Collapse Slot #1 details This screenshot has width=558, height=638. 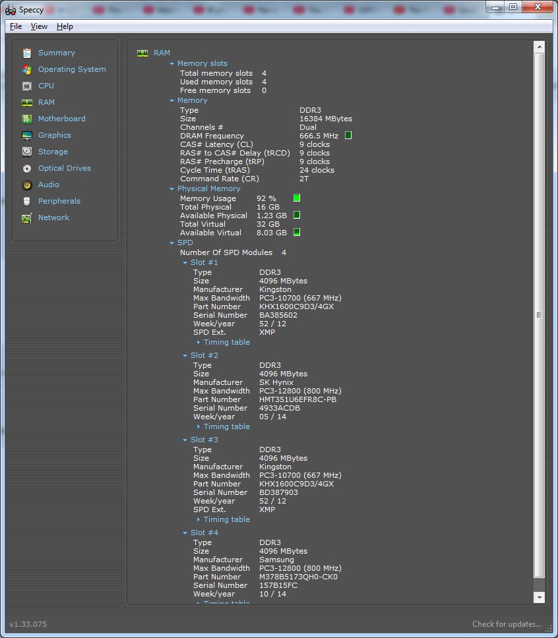pos(185,263)
